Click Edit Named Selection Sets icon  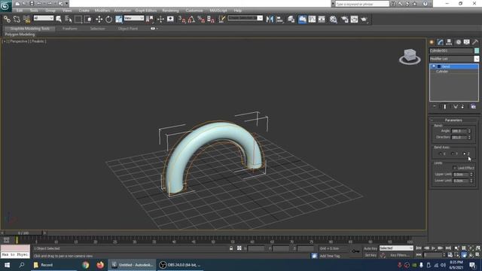pyautogui.click(x=221, y=20)
